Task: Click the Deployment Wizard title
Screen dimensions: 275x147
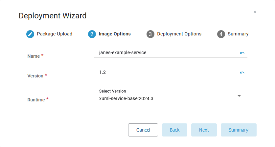Action: pos(53,15)
